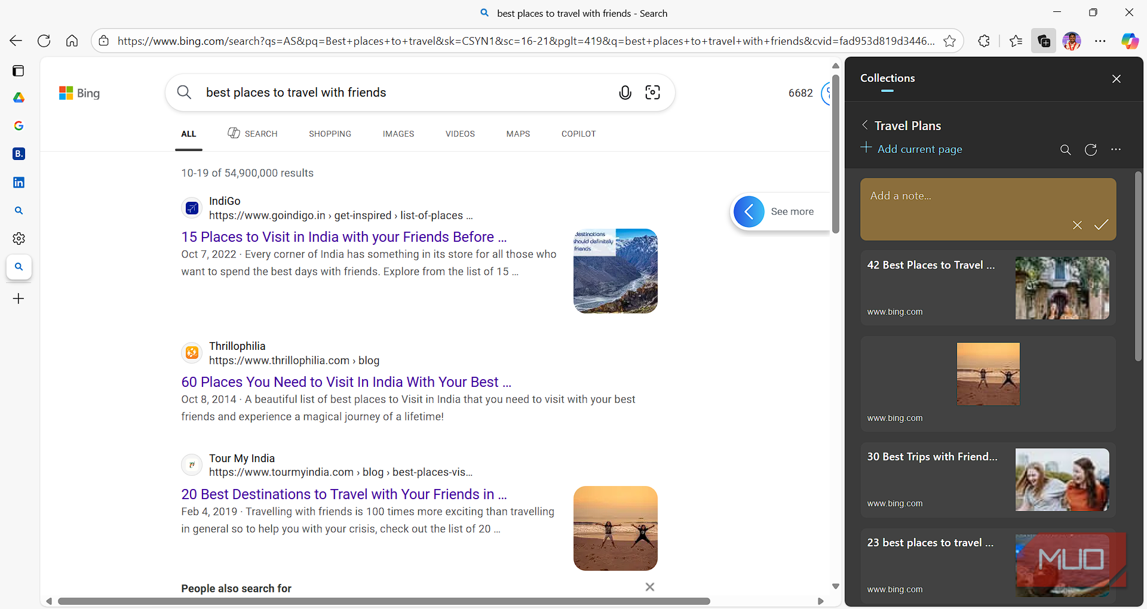Search within the Travel Plans collection
The width and height of the screenshot is (1147, 609).
[x=1065, y=150]
